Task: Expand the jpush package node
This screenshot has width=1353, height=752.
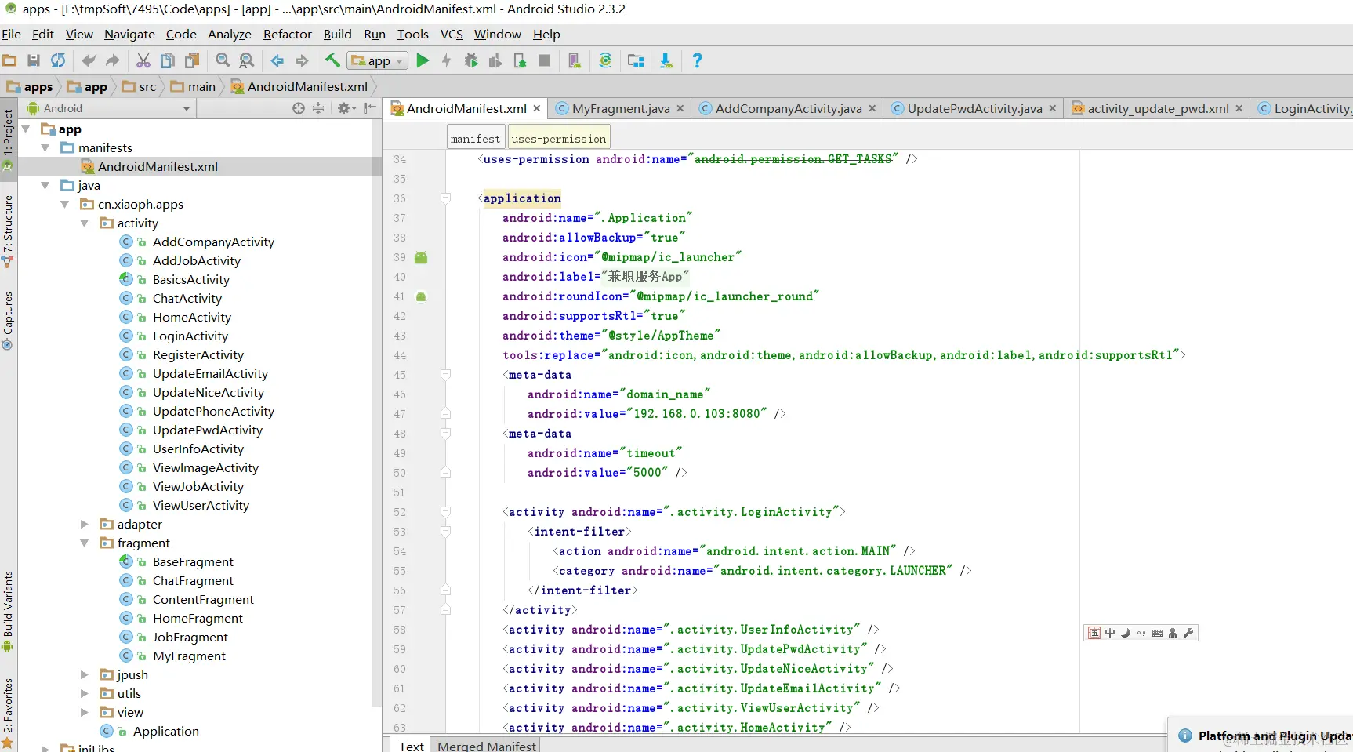Action: coord(85,674)
